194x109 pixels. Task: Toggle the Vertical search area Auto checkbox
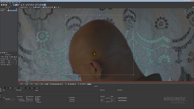tap(107, 102)
